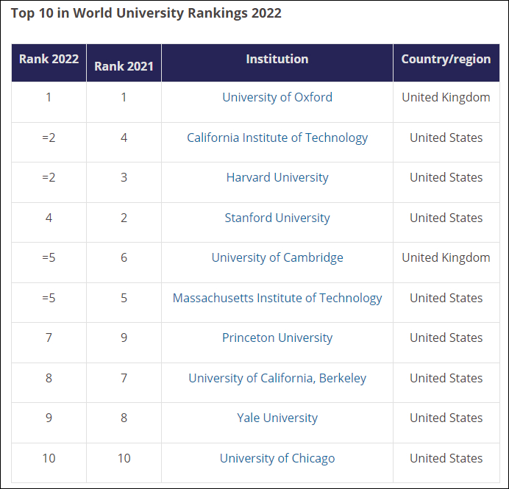Click the University of California, Berkeley link
The image size is (509, 489).
coord(277,378)
